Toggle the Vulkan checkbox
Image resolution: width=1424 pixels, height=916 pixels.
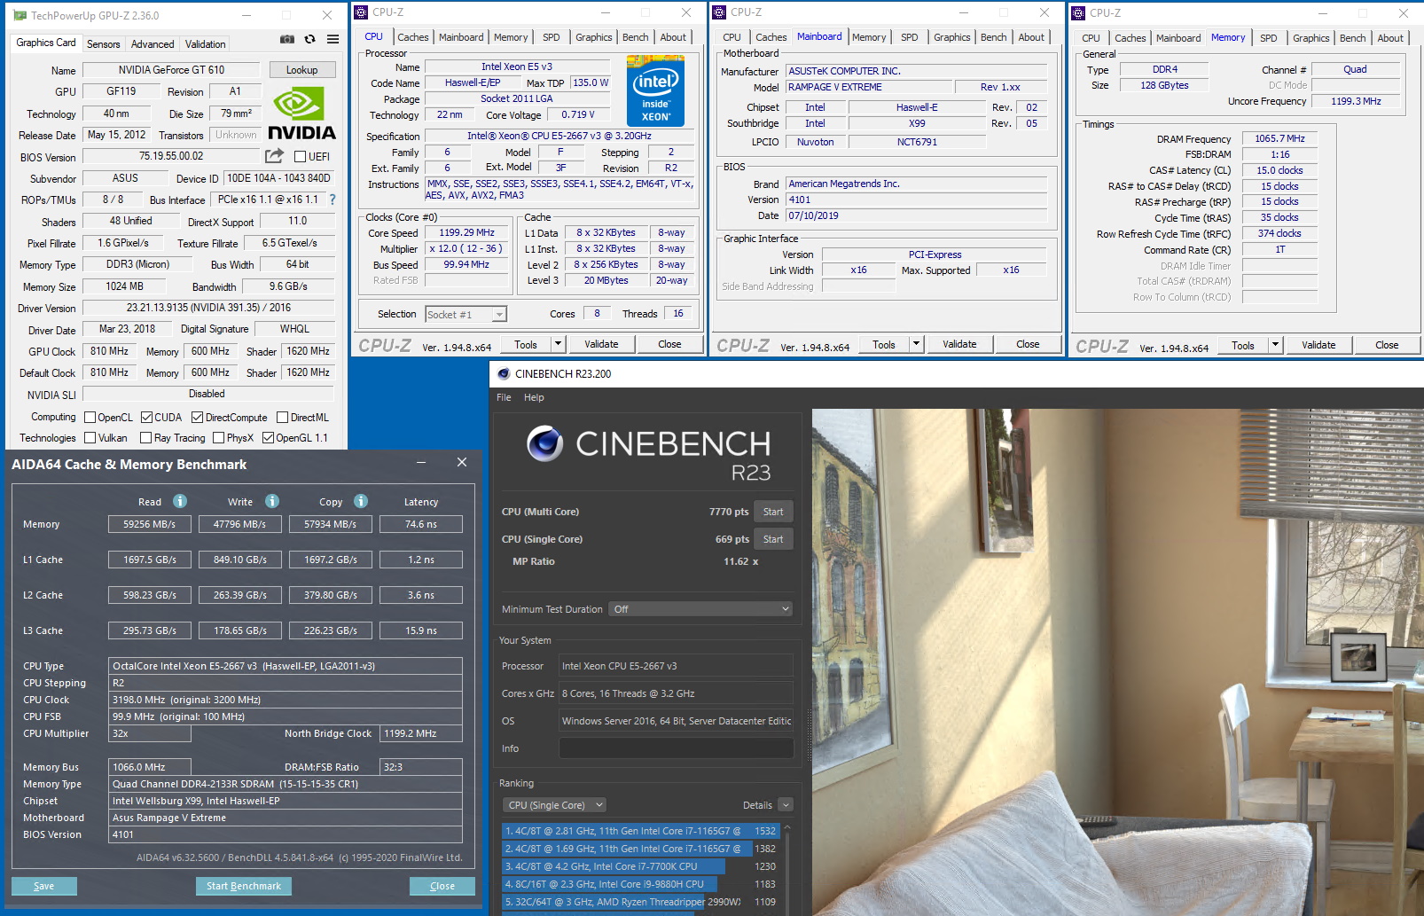(90, 438)
